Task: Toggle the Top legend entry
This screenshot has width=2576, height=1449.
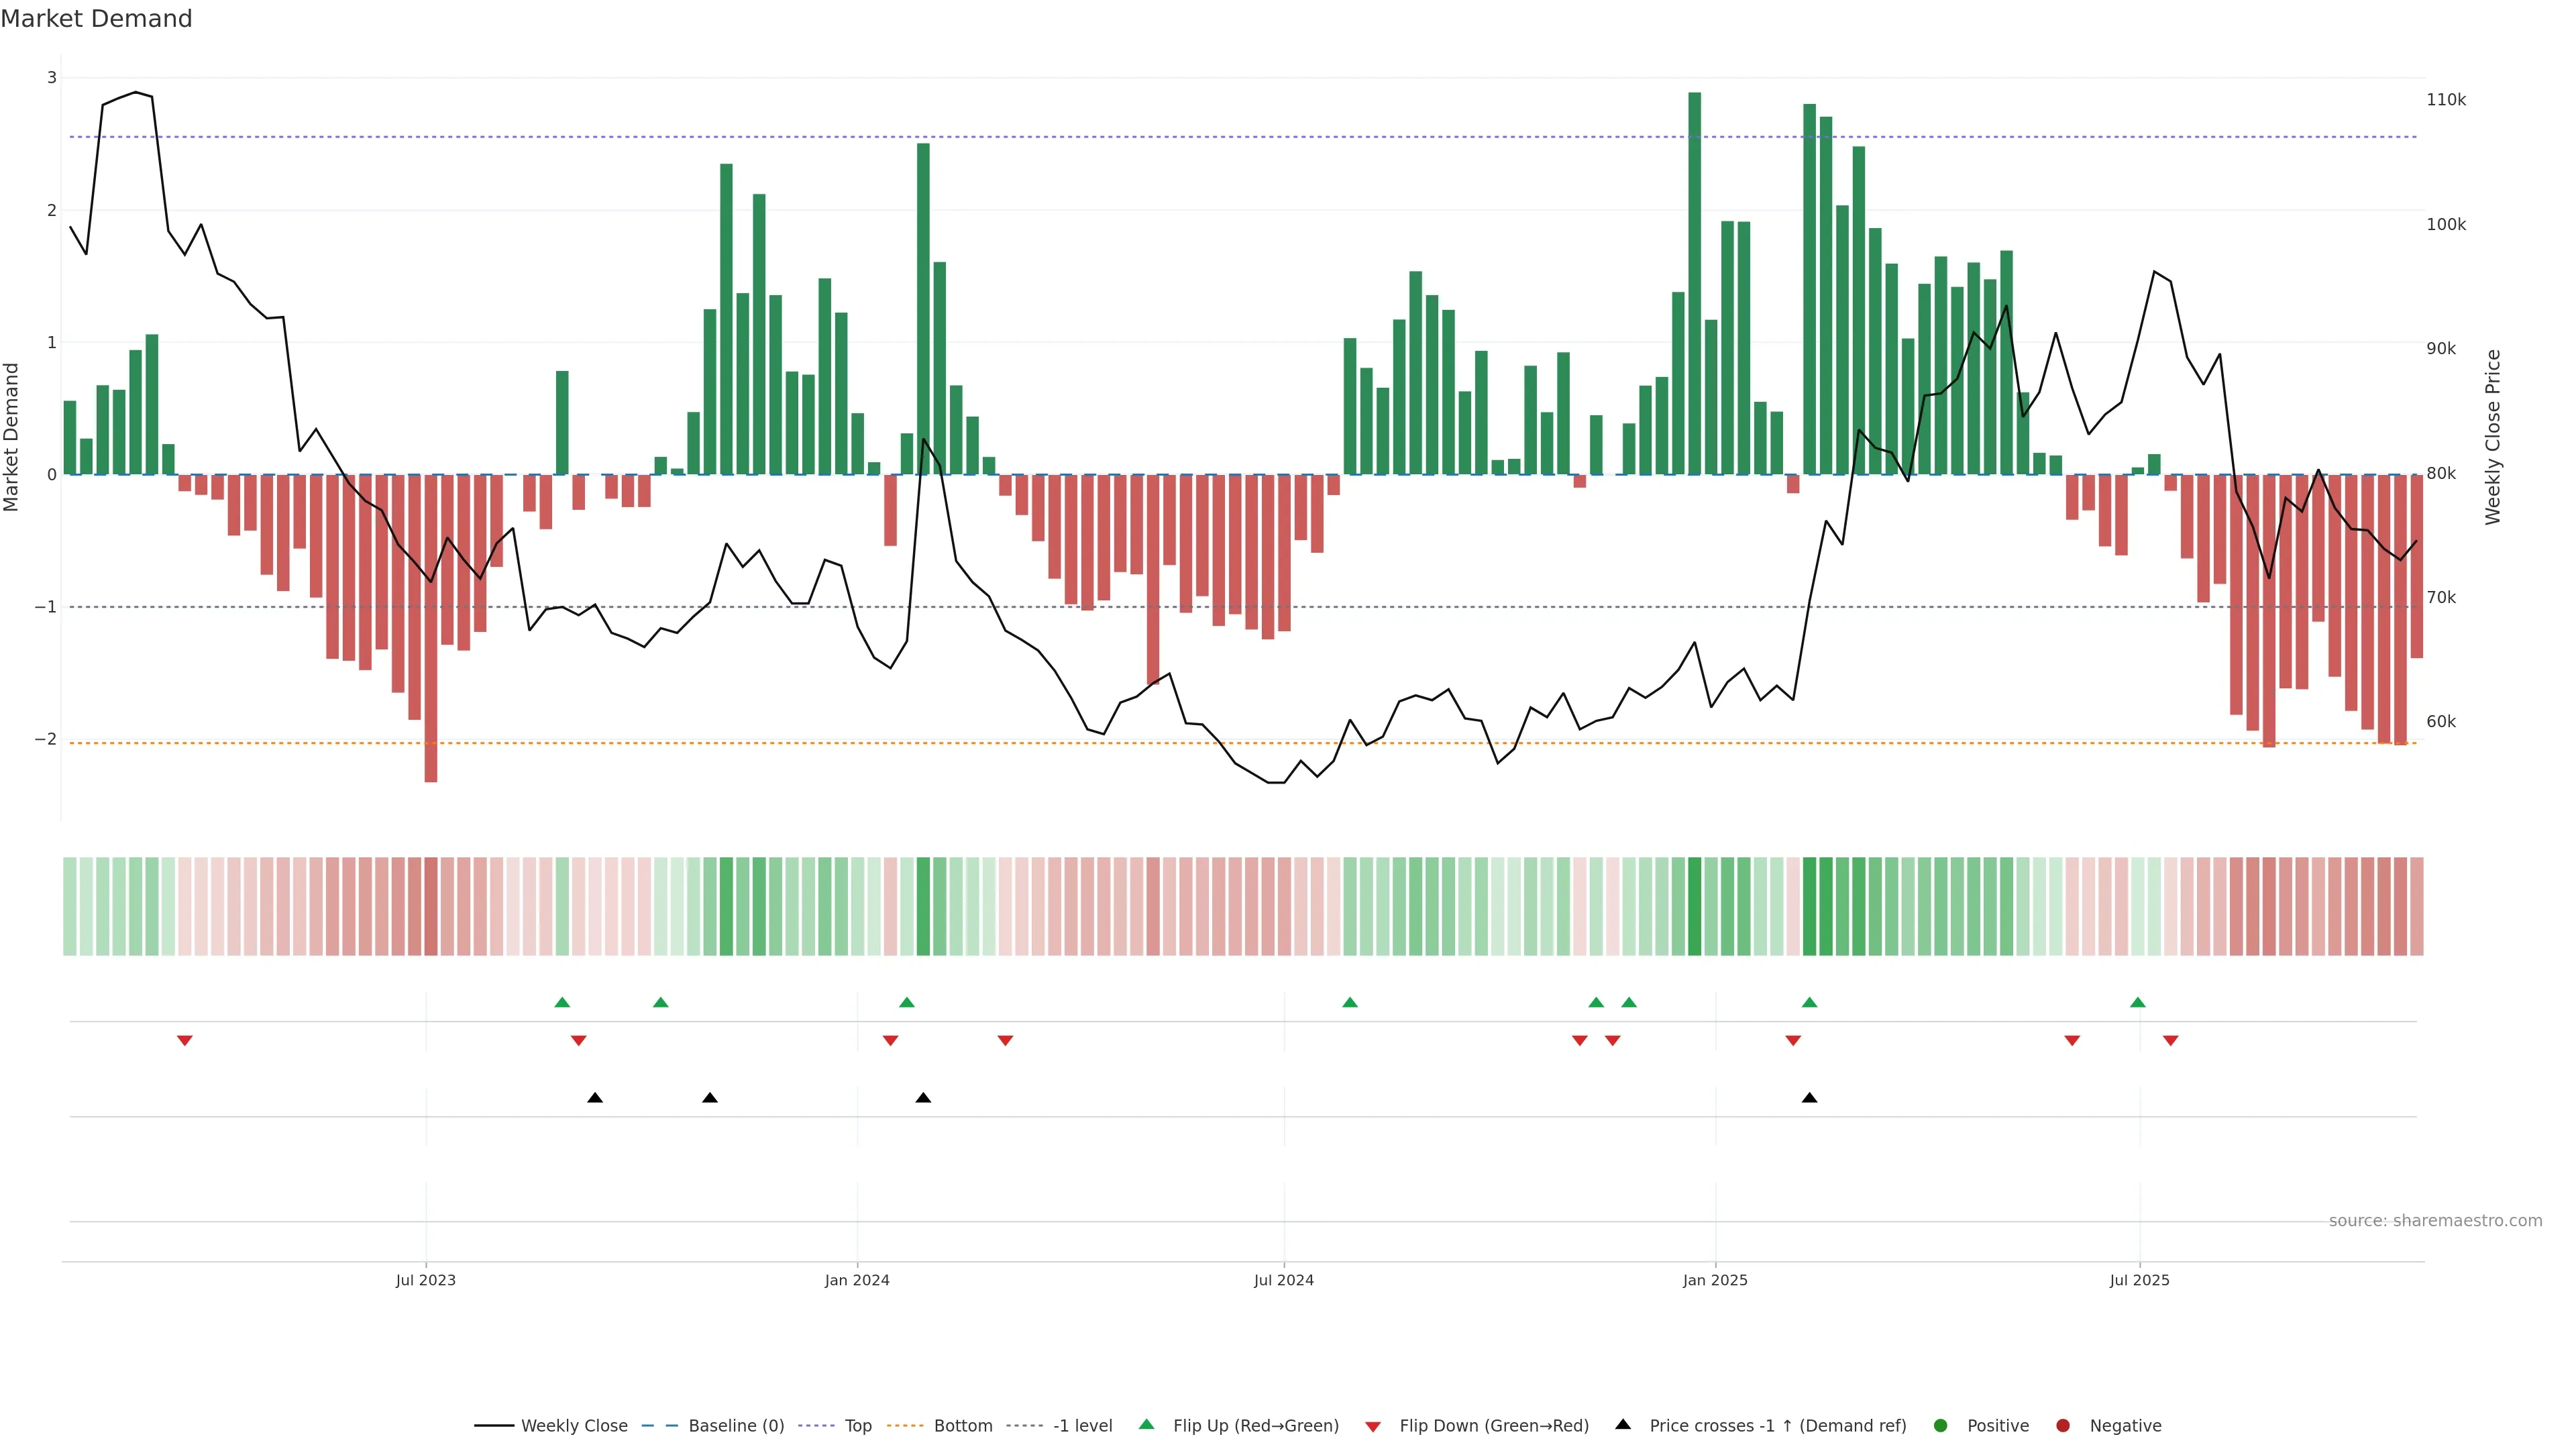Action: click(x=857, y=1425)
